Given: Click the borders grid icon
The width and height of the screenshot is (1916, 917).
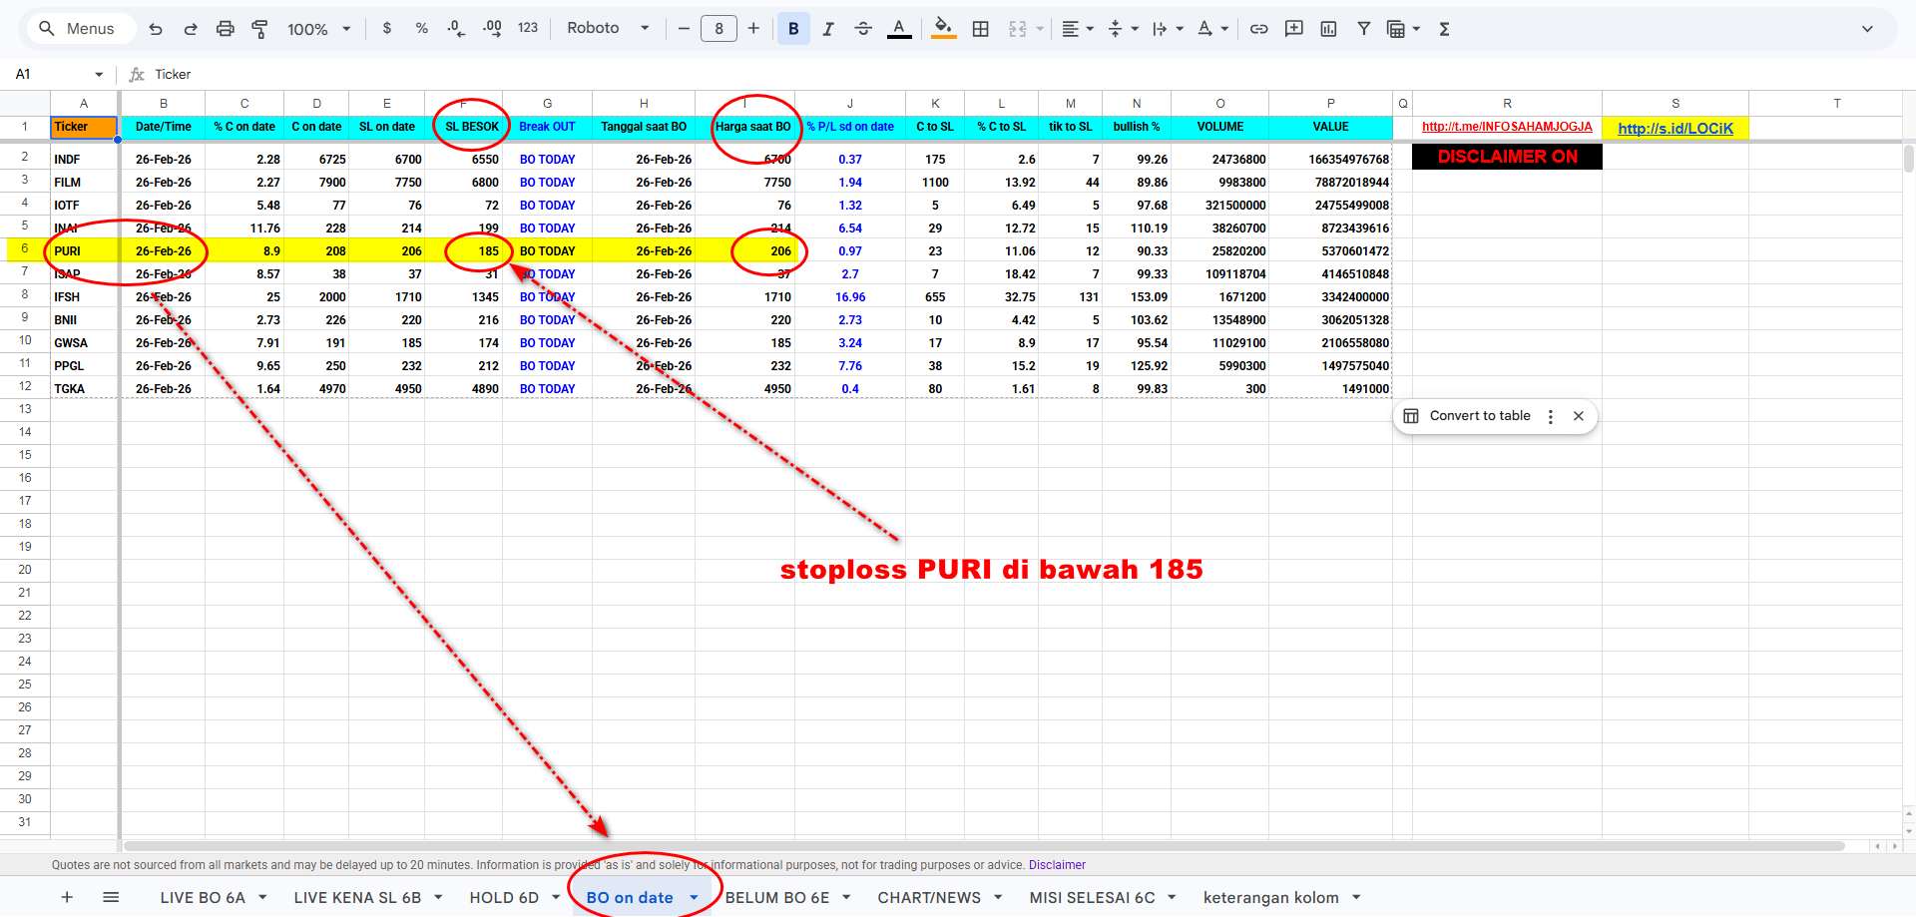Looking at the screenshot, I should (x=980, y=29).
